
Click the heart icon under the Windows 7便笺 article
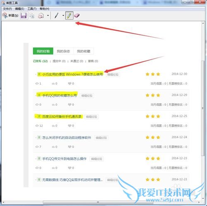click(70, 83)
